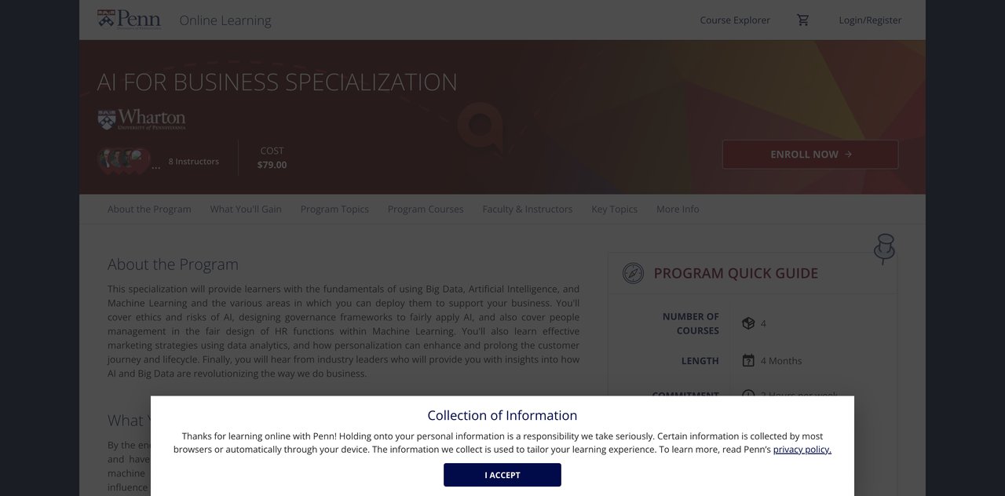Open the More Info menu
Screen dimensions: 1005x496
[677, 209]
